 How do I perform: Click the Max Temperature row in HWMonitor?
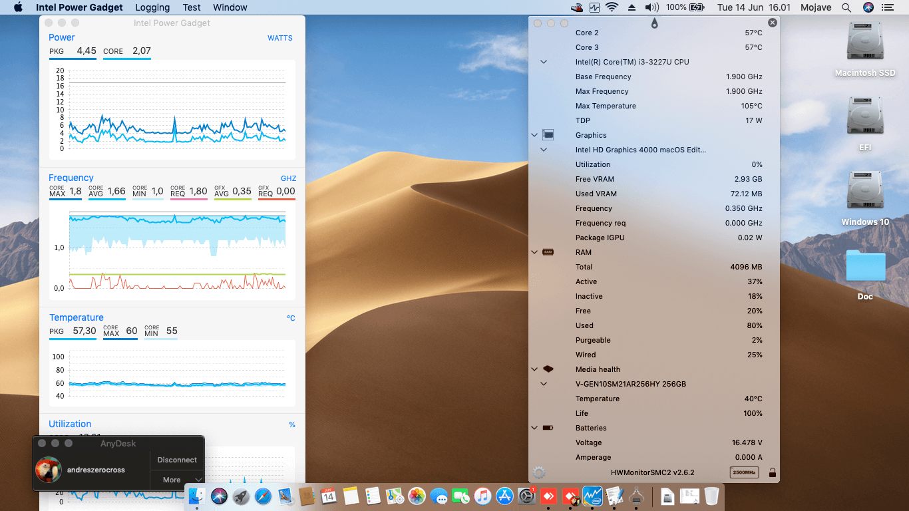[654, 106]
